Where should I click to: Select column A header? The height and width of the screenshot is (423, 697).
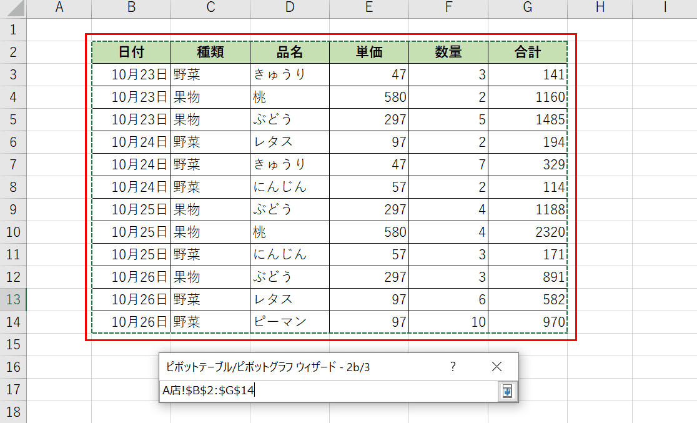point(59,9)
